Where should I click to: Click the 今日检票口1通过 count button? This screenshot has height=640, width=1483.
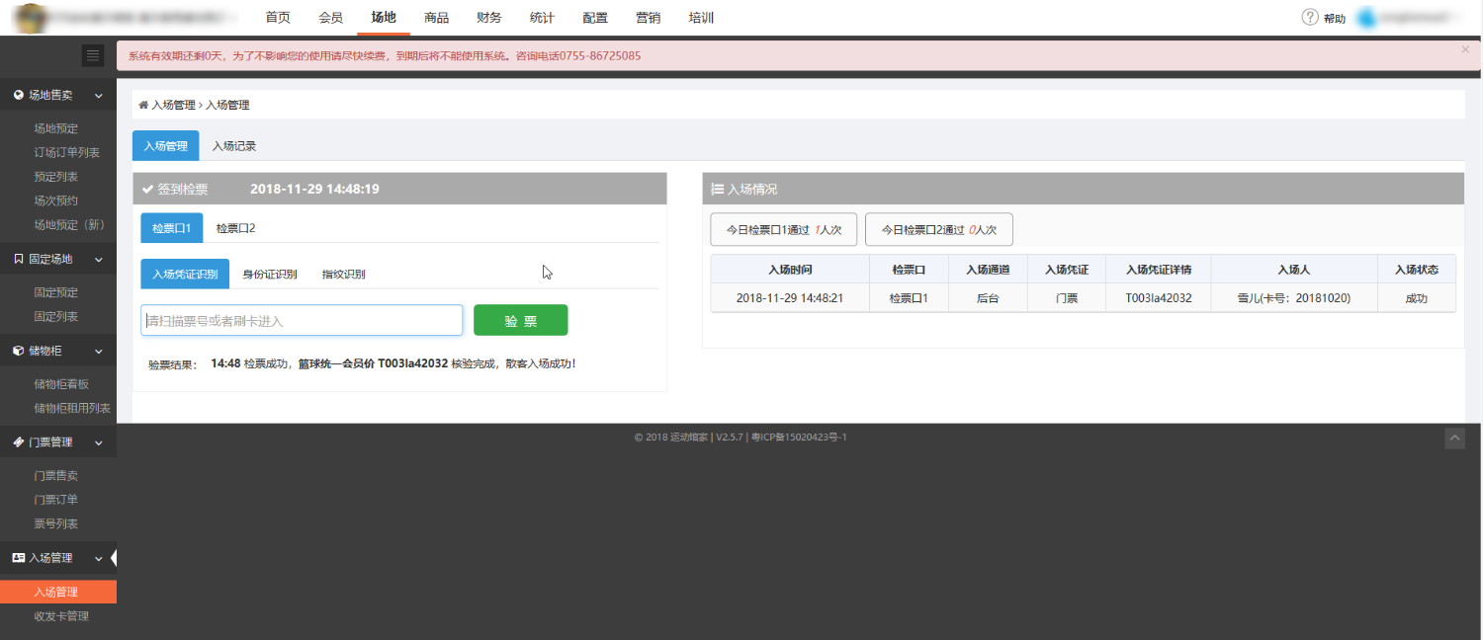tap(783, 230)
